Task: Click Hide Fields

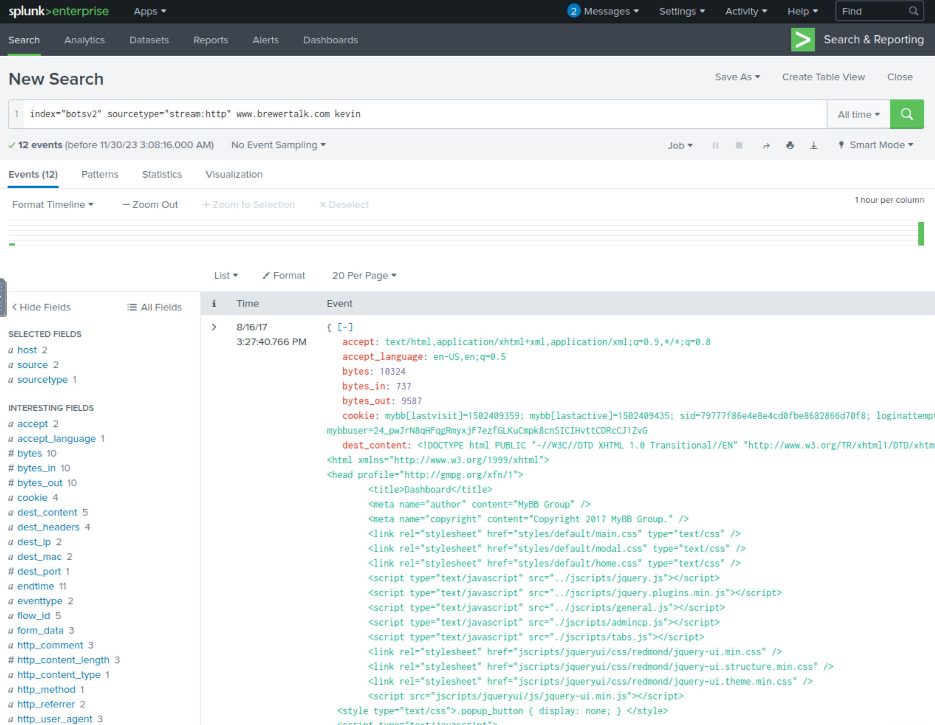Action: [41, 307]
